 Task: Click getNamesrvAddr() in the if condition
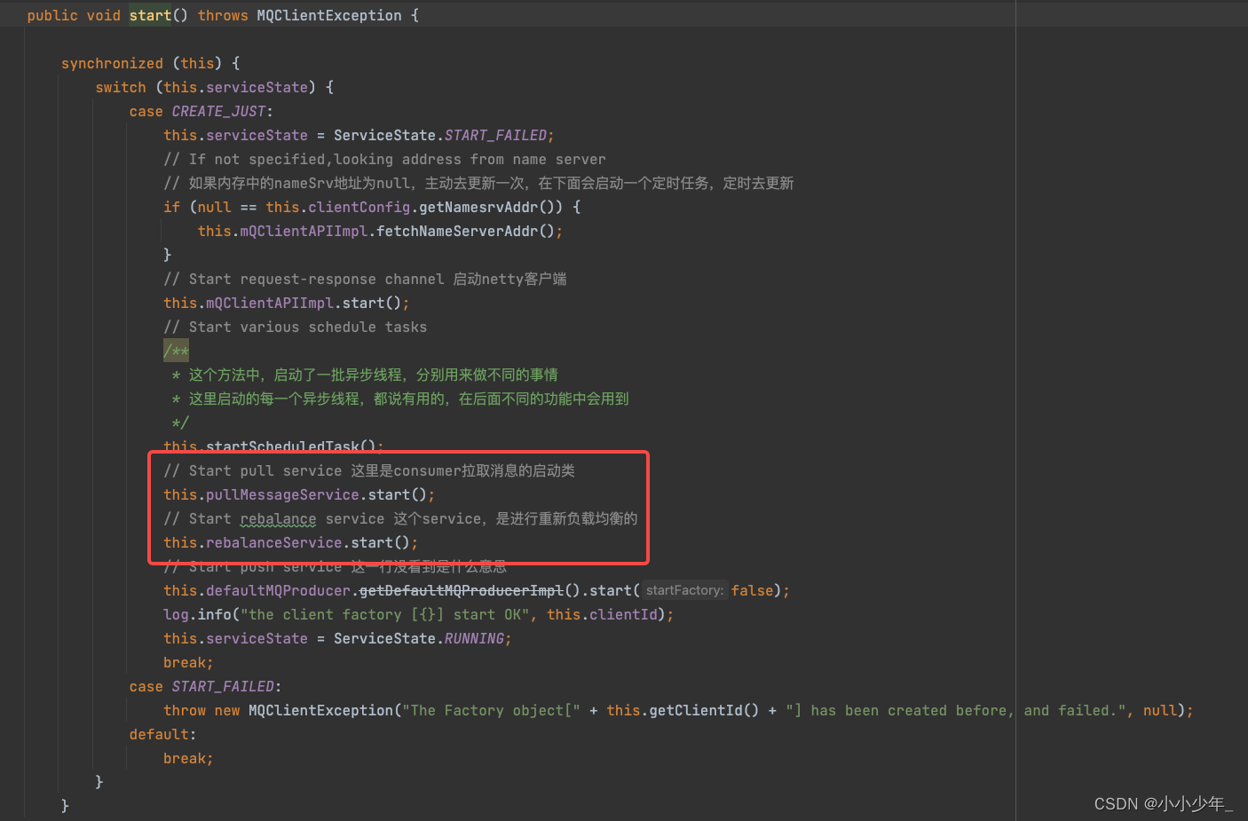491,207
